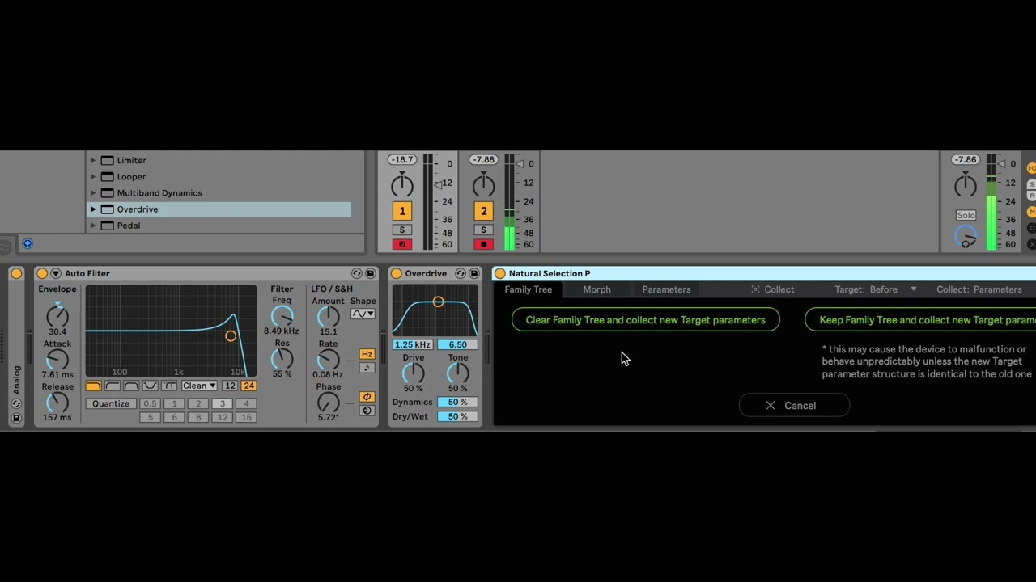Expand the Pedal folder
Image resolution: width=1036 pixels, height=582 pixels.
coord(93,226)
